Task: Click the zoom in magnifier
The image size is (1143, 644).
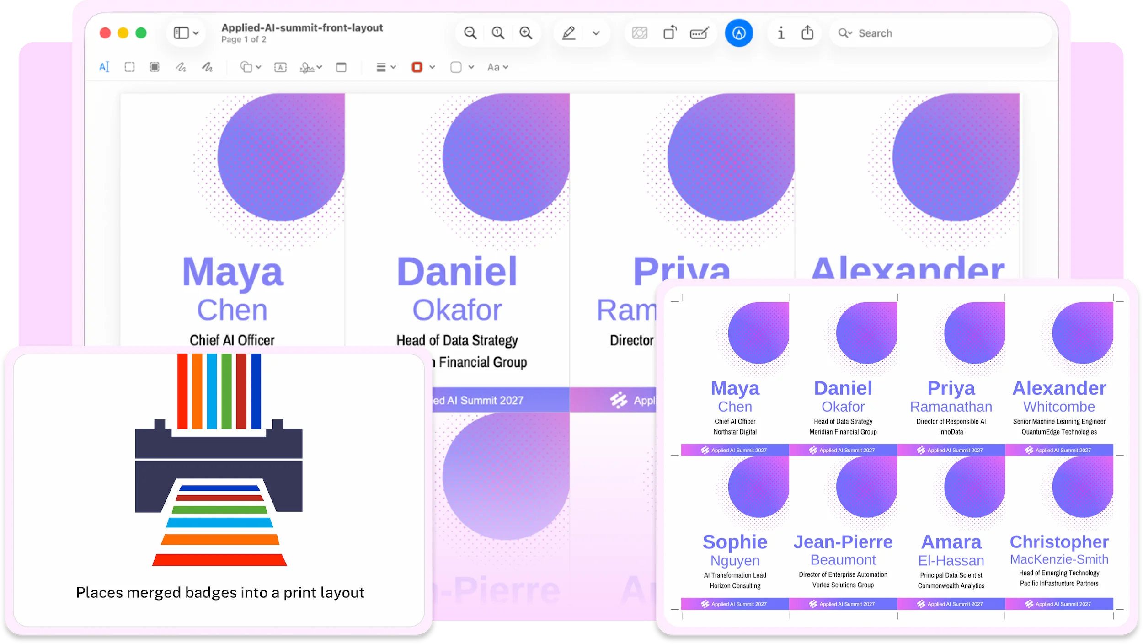Action: click(526, 33)
